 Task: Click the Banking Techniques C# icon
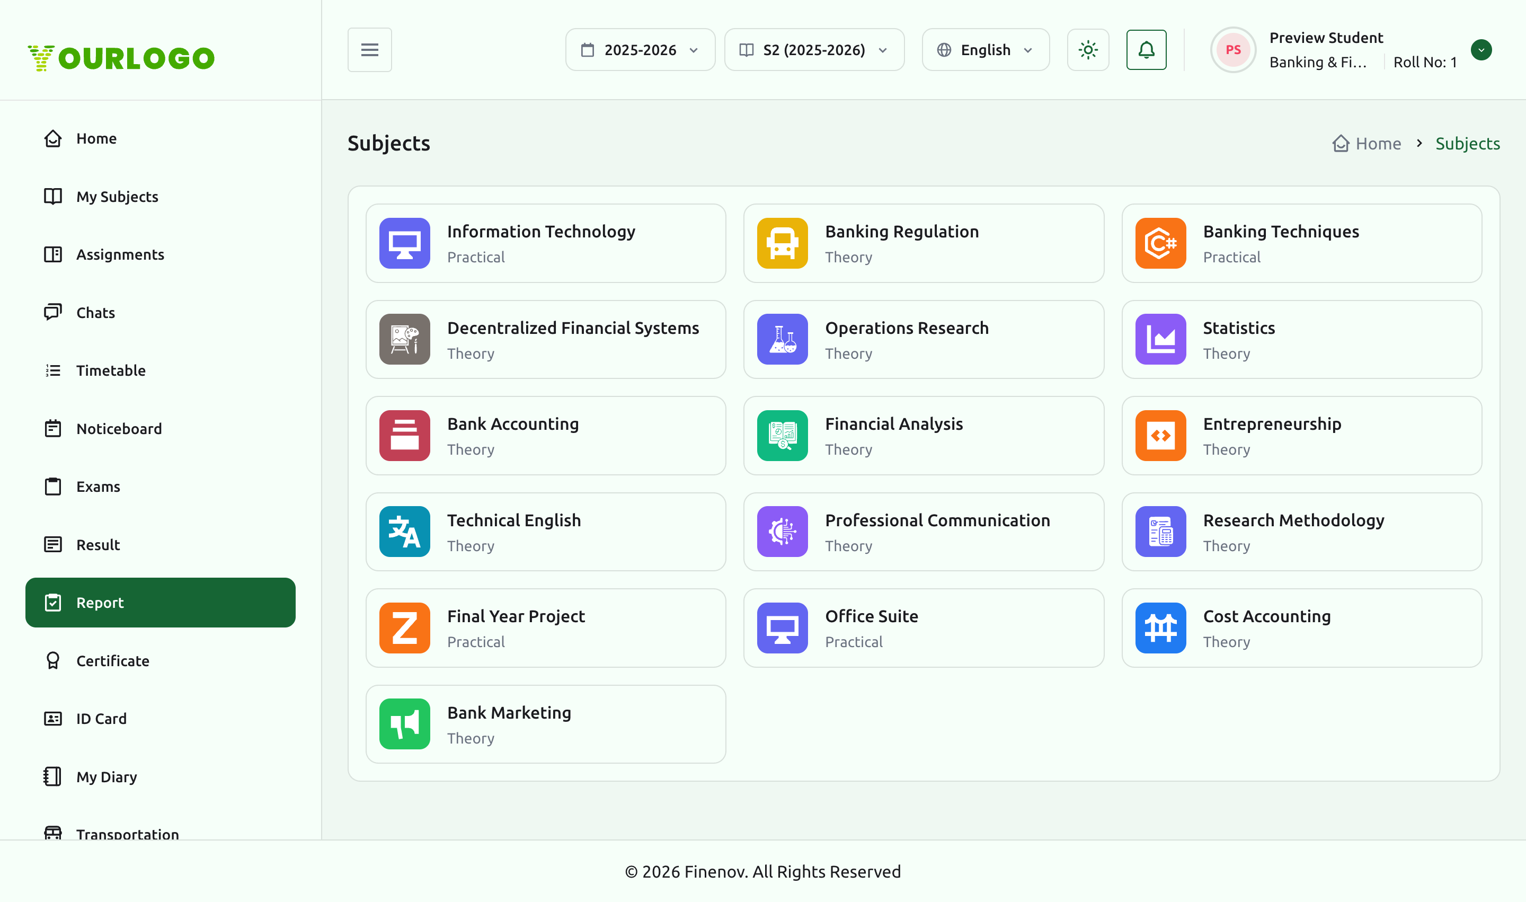(1160, 243)
